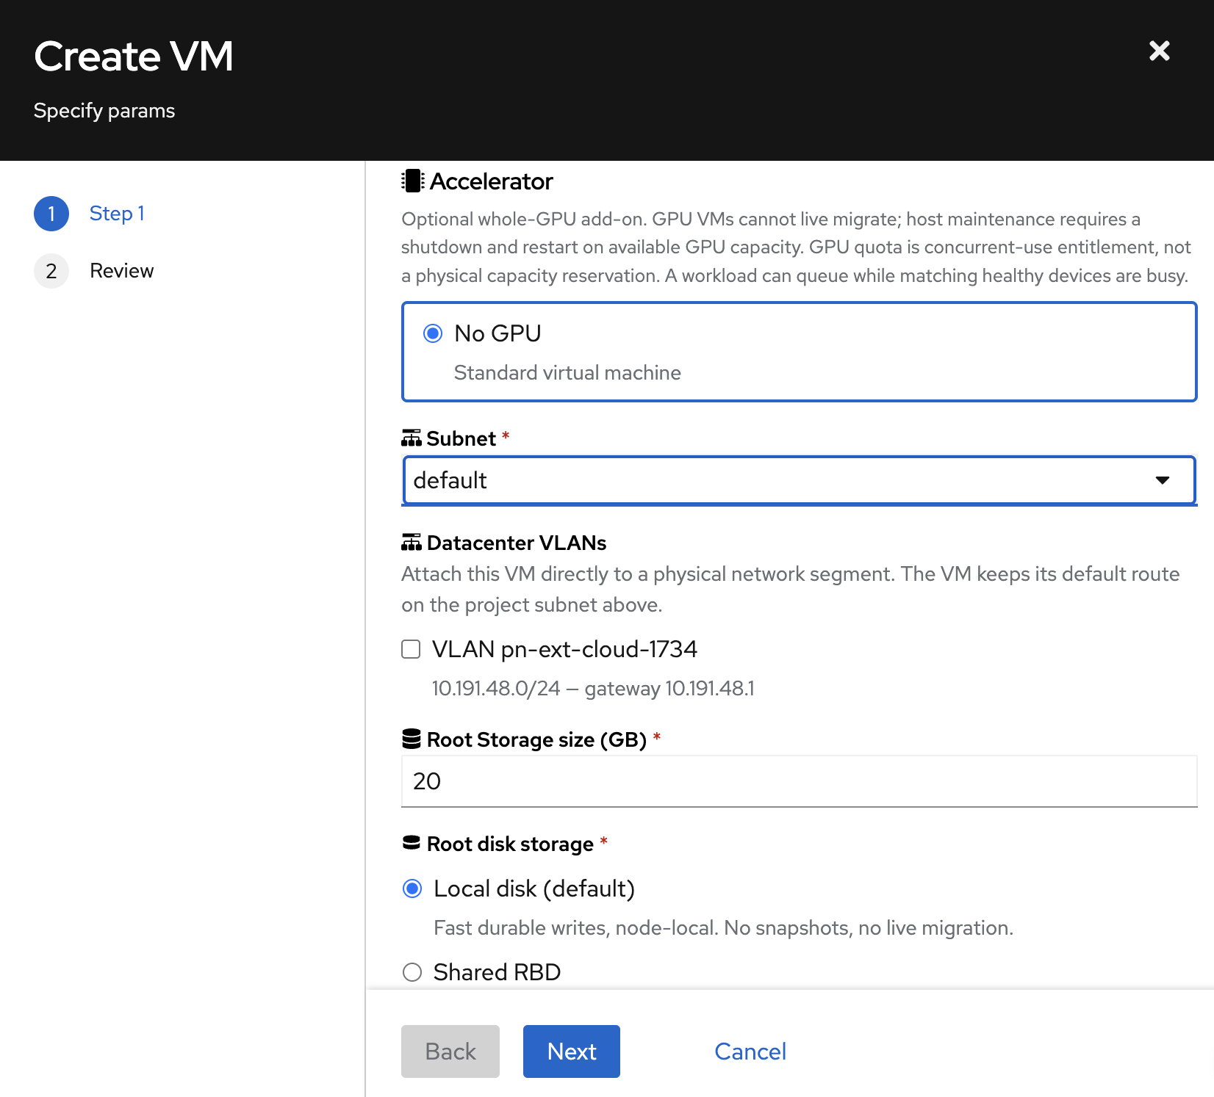This screenshot has height=1097, width=1214.
Task: Click the 'Optional whole-GPU add-on' description paragraph
Action: click(x=796, y=247)
